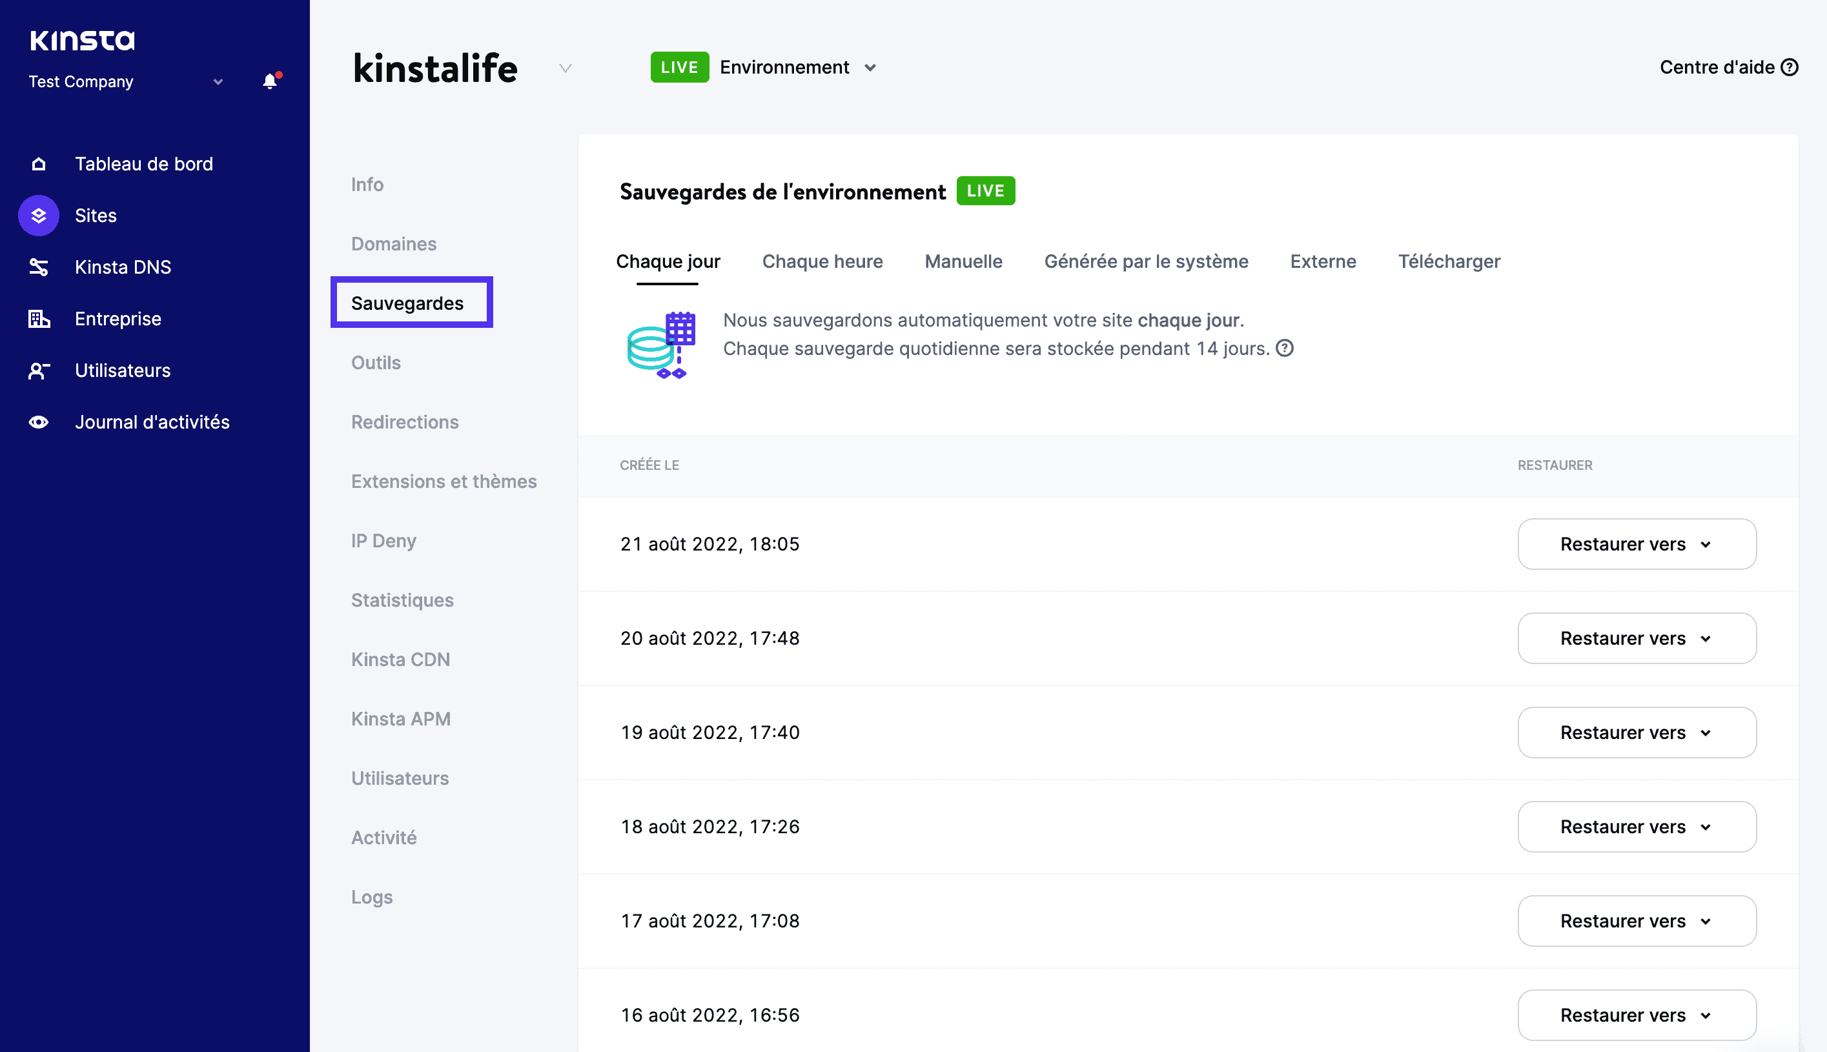Click the backup retention tooltip icon

tap(1285, 349)
